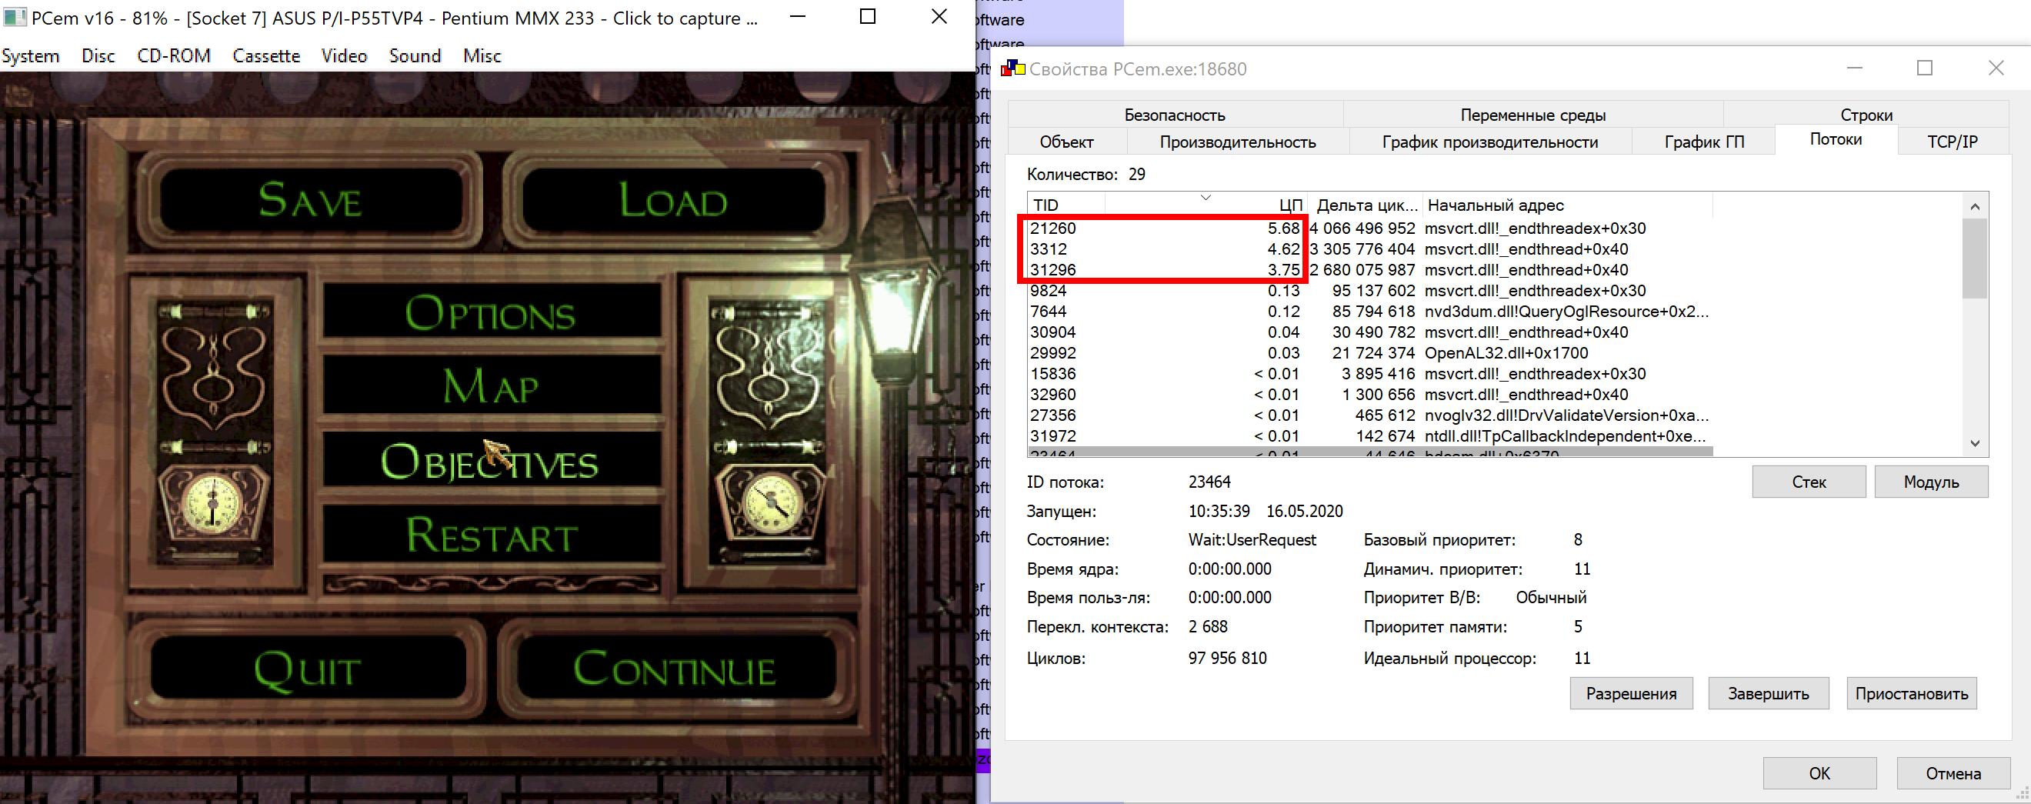Image resolution: width=2031 pixels, height=804 pixels.
Task: Switch to the Строки tab
Action: click(1866, 115)
